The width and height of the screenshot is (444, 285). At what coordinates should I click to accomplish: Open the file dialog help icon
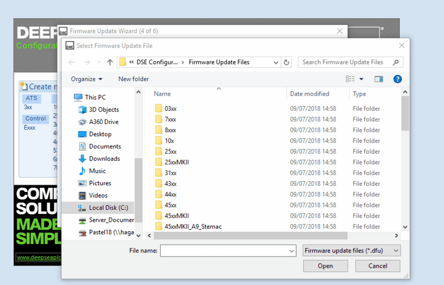pyautogui.click(x=397, y=79)
